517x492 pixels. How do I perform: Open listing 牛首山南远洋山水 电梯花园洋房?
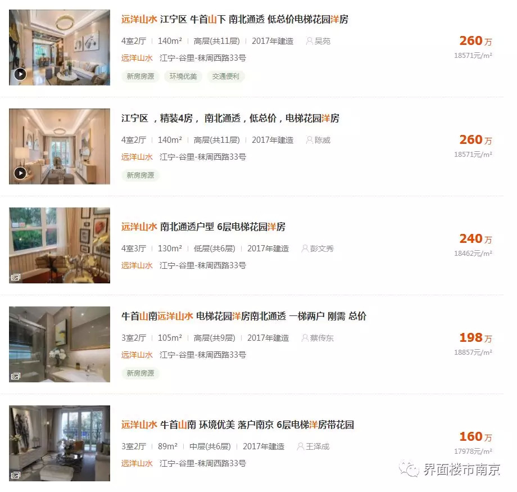point(244,316)
